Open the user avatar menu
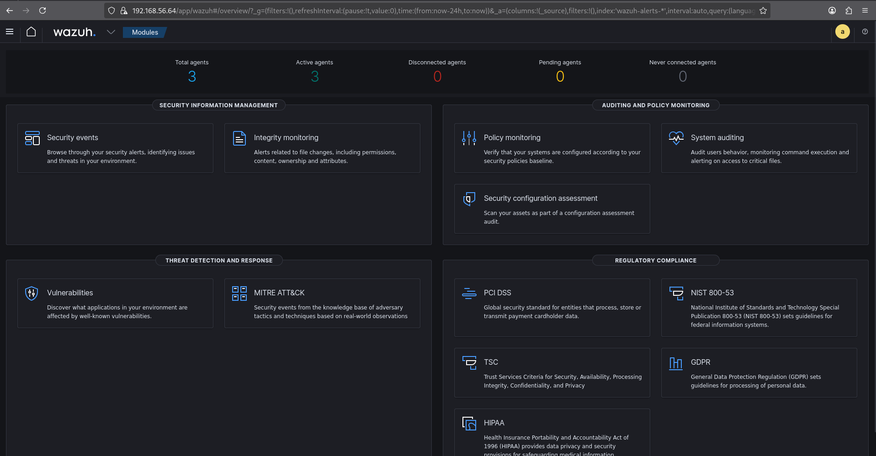The width and height of the screenshot is (876, 456). pos(842,31)
